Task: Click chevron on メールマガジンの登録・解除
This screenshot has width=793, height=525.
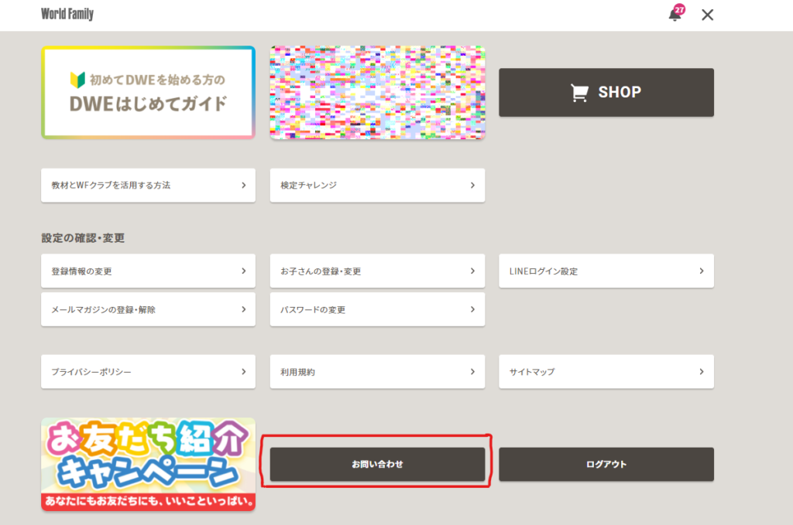Action: click(243, 309)
